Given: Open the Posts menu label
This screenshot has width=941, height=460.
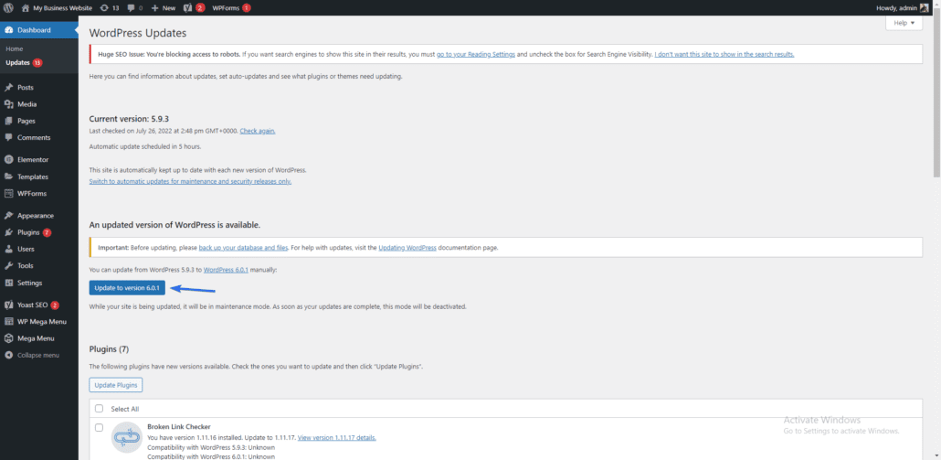Looking at the screenshot, I should (26, 88).
